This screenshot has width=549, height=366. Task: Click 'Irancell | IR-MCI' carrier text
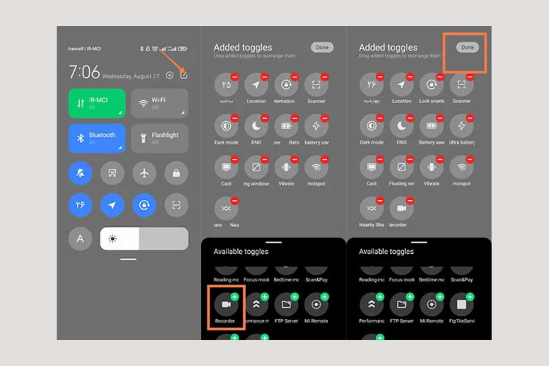(84, 49)
